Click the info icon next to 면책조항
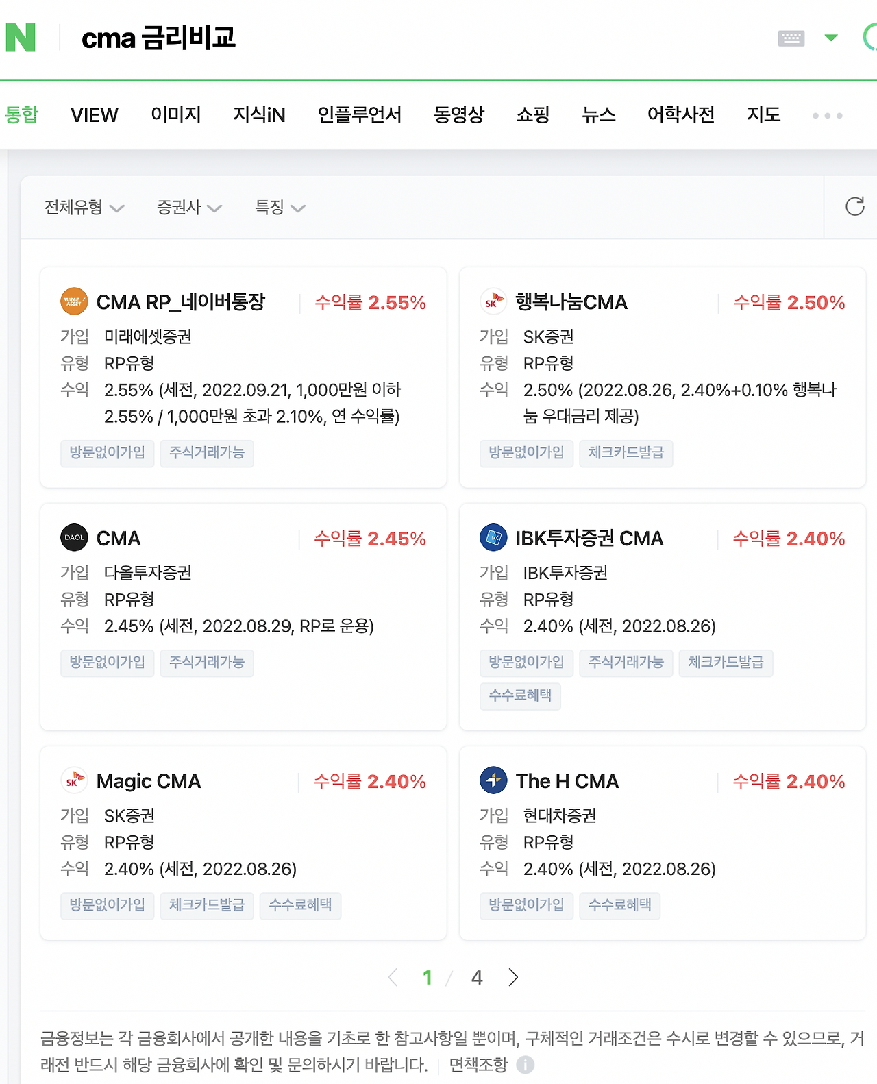 click(526, 1065)
